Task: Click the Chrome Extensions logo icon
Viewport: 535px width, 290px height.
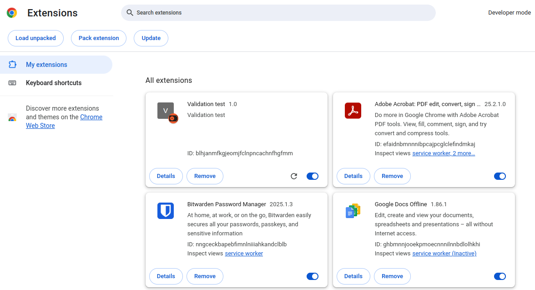Action: tap(12, 12)
